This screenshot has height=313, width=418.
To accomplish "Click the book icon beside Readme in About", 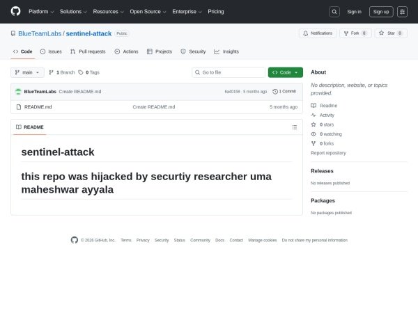I will click(313, 106).
